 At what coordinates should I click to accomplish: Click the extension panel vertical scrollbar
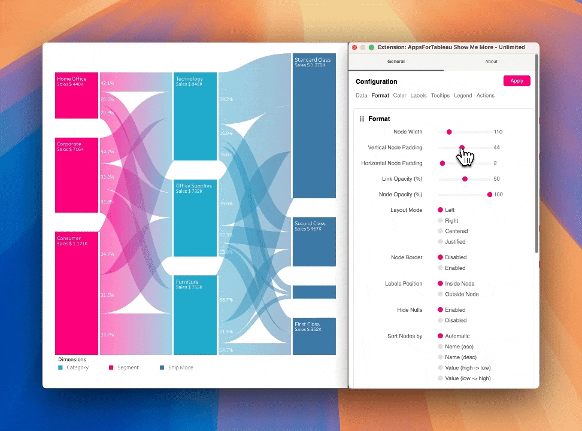click(x=536, y=156)
